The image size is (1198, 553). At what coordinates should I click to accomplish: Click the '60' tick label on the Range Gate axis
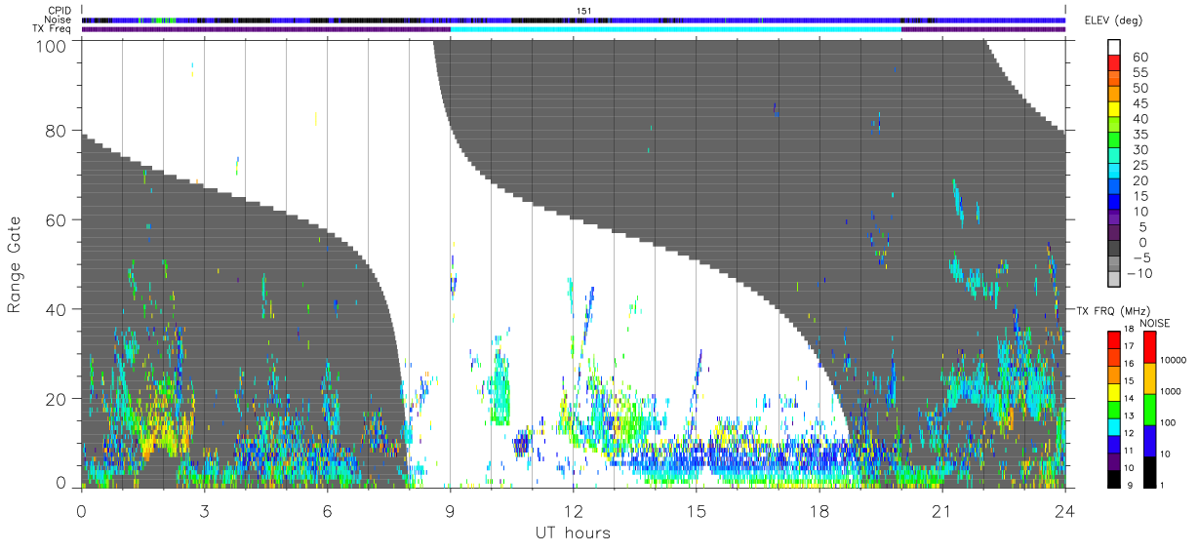click(x=58, y=220)
